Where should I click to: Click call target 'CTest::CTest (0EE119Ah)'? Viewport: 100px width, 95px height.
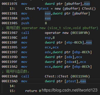[67, 76]
